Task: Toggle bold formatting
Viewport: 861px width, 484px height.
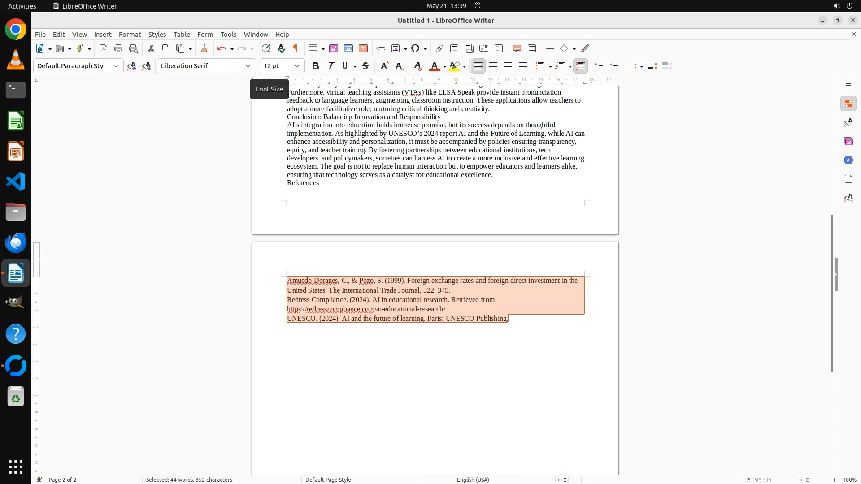Action: pyautogui.click(x=316, y=66)
